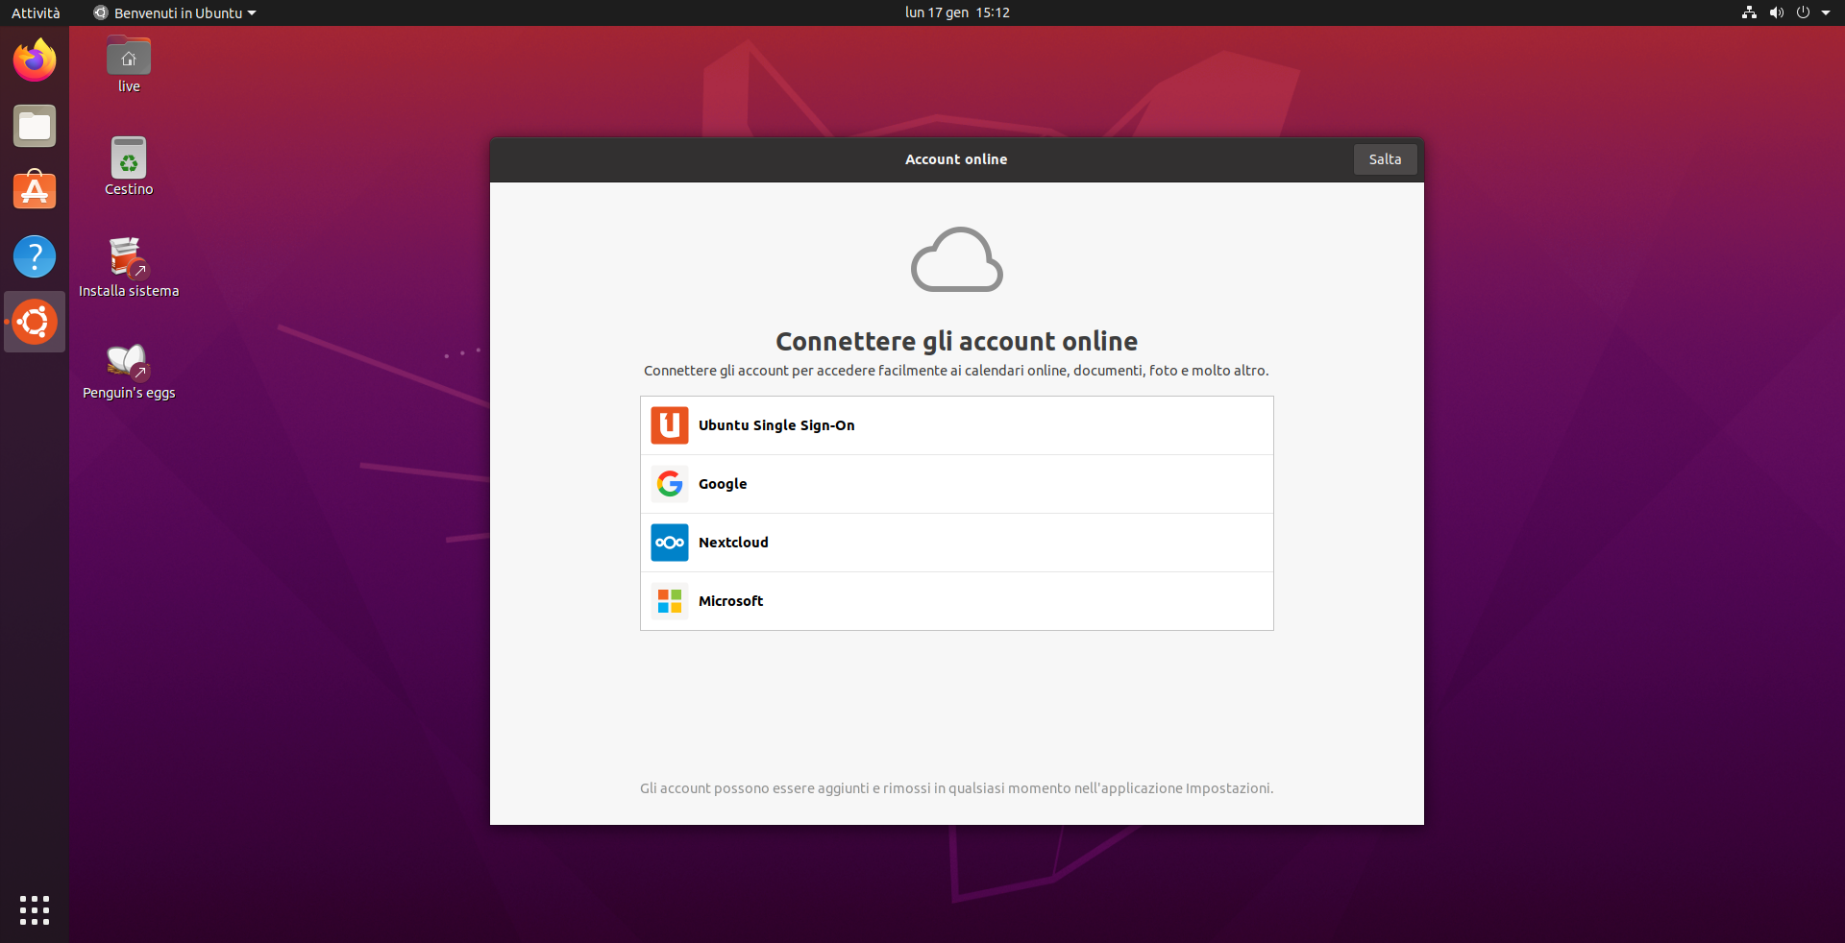Viewport: 1845px width, 943px height.
Task: Click the power icon in the top bar
Action: click(x=1803, y=12)
